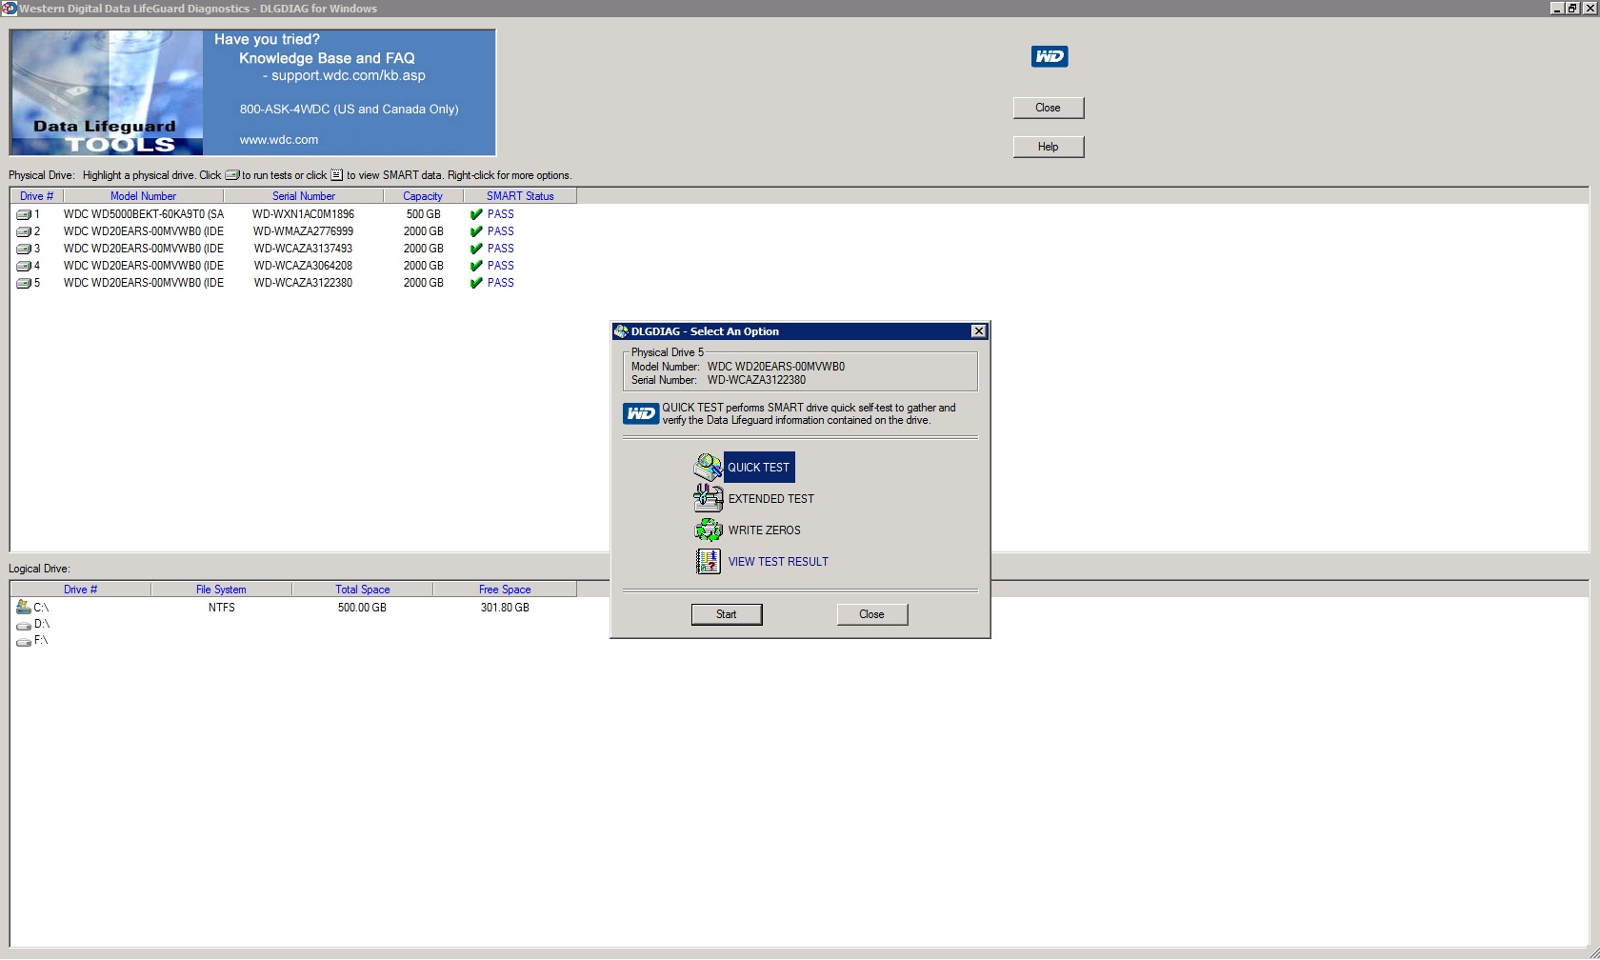Select serial number WD-WXN1AC0M1896
The image size is (1600, 960).
click(303, 214)
